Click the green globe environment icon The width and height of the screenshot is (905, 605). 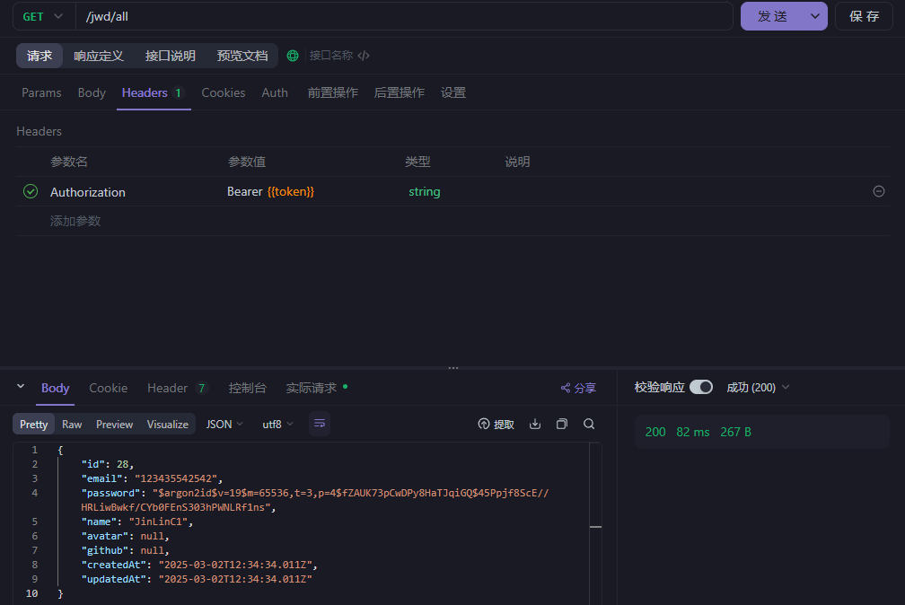[x=293, y=56]
